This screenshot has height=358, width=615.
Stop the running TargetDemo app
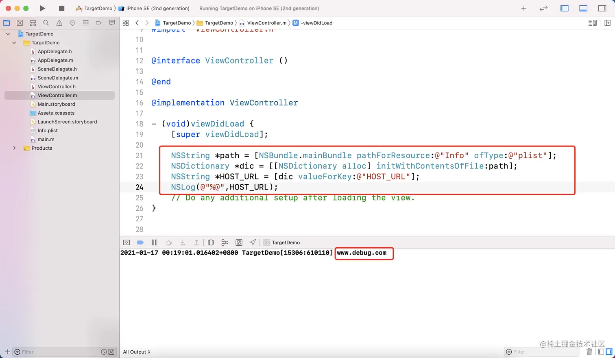point(62,8)
